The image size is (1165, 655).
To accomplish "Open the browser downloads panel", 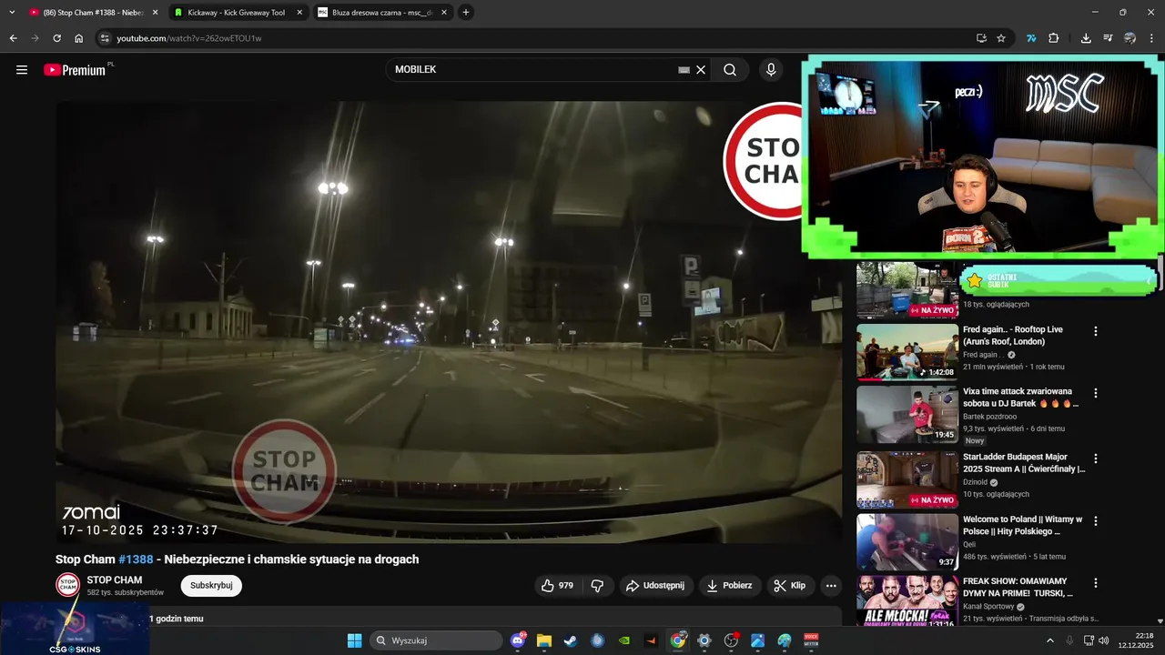I will (x=1086, y=38).
